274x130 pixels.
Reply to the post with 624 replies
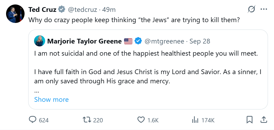coord(33,120)
